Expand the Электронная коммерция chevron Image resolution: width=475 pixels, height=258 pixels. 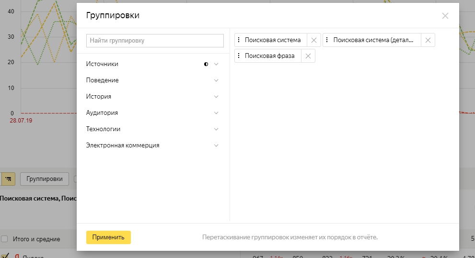(216, 146)
